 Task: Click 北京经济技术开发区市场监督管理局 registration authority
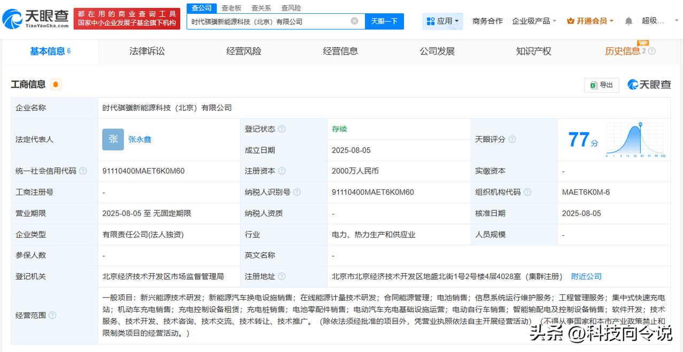click(x=163, y=276)
